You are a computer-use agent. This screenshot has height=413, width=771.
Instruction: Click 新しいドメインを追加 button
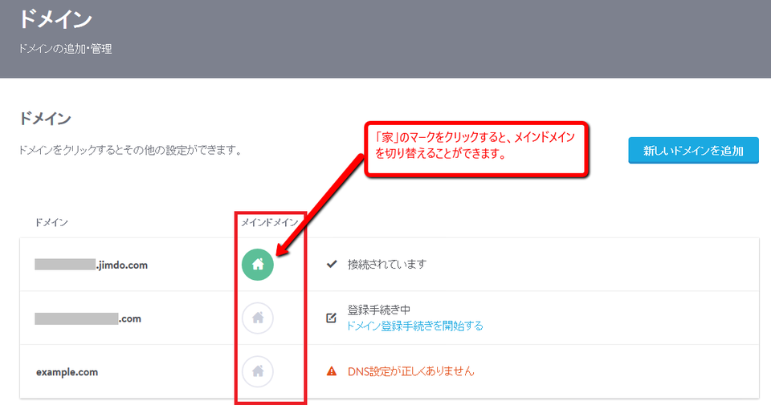[x=693, y=150]
